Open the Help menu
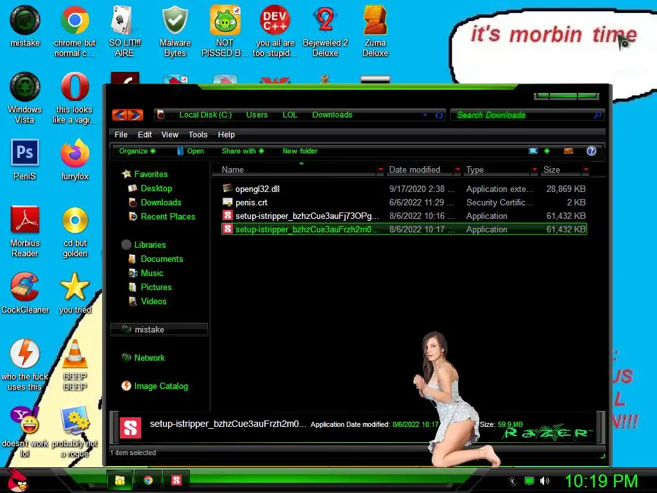 coord(226,135)
